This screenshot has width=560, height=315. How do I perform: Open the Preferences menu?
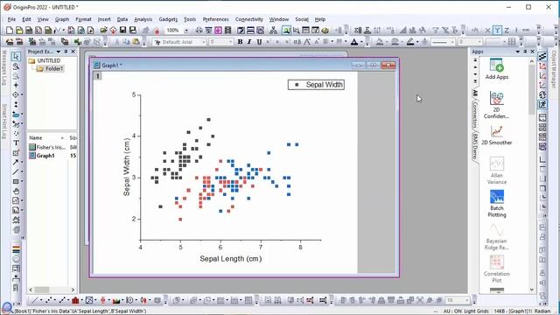(x=216, y=19)
